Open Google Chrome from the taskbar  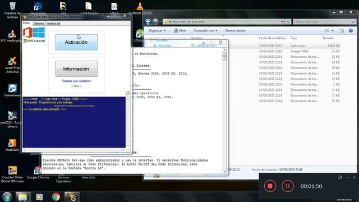(x=56, y=197)
